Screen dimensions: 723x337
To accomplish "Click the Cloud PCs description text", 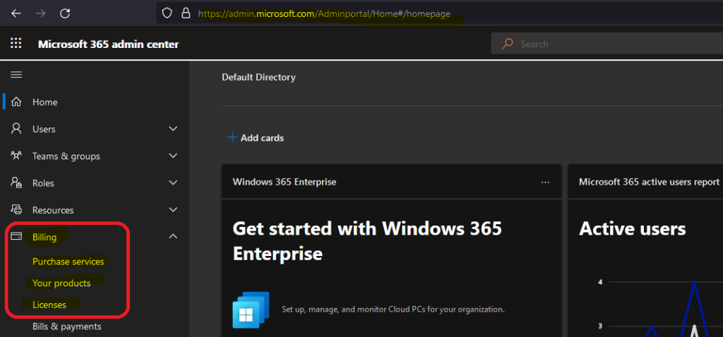I will [393, 310].
